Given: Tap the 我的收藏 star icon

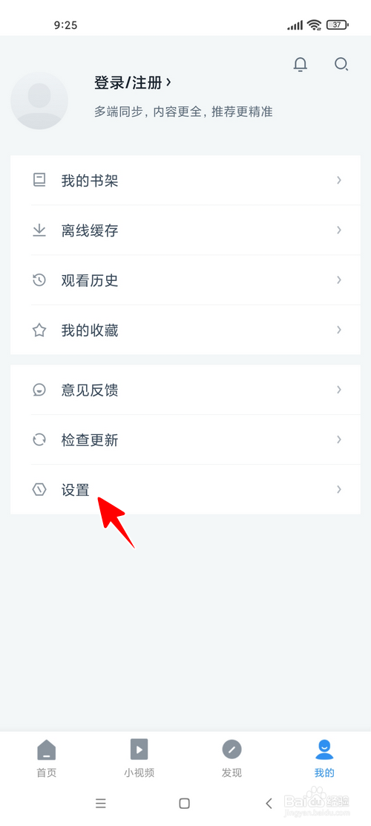Looking at the screenshot, I should (x=39, y=330).
